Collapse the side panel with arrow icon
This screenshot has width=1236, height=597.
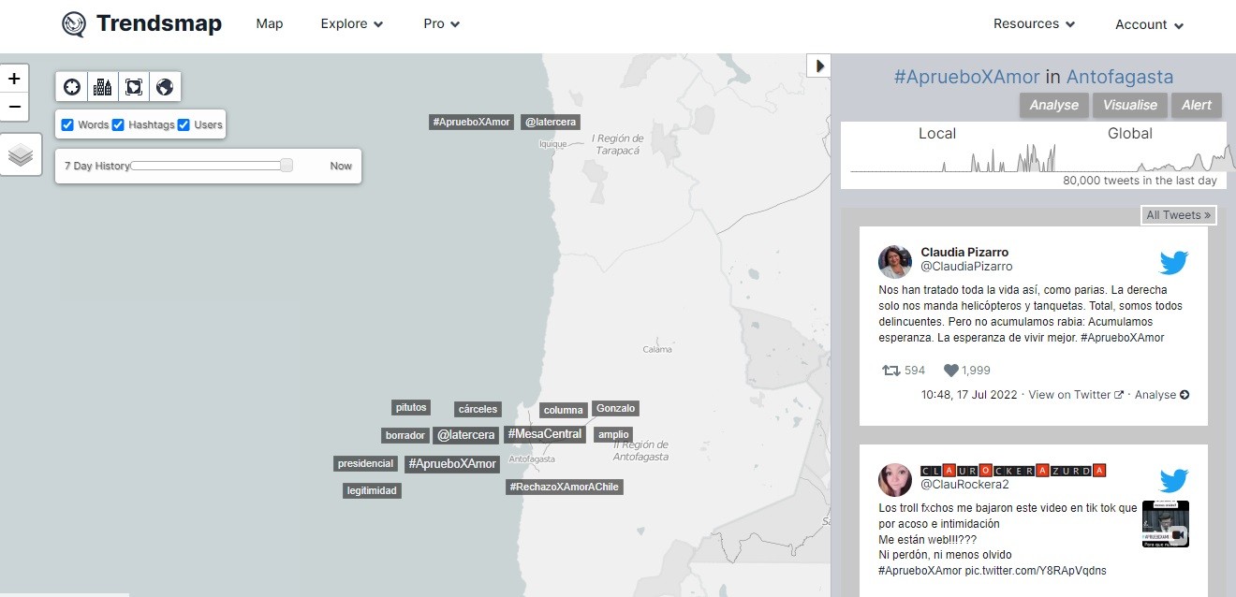[819, 66]
